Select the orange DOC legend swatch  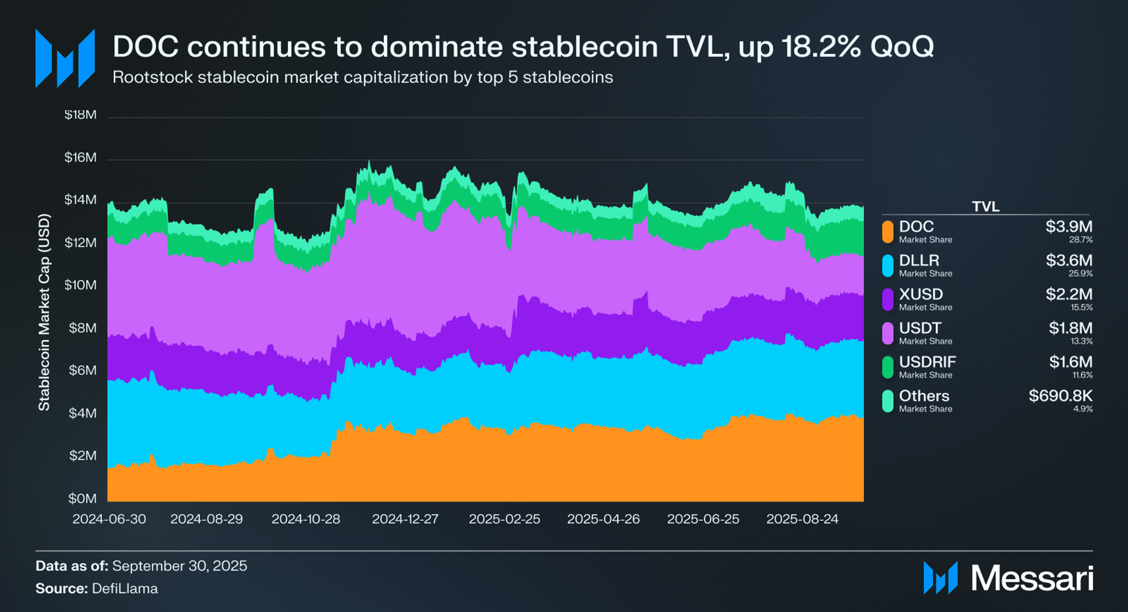coord(888,232)
